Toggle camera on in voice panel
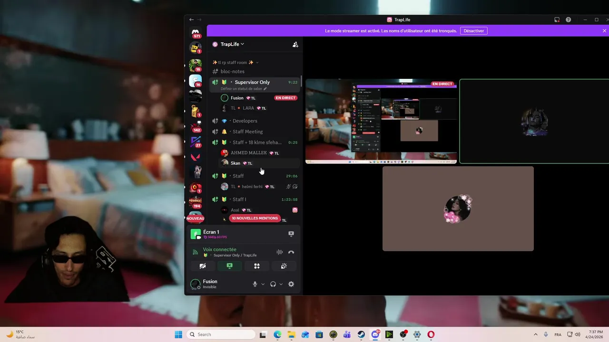This screenshot has height=342, width=609. point(203,266)
